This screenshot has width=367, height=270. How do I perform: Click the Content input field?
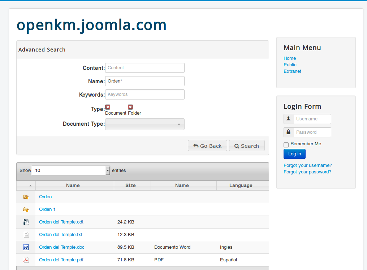click(144, 68)
